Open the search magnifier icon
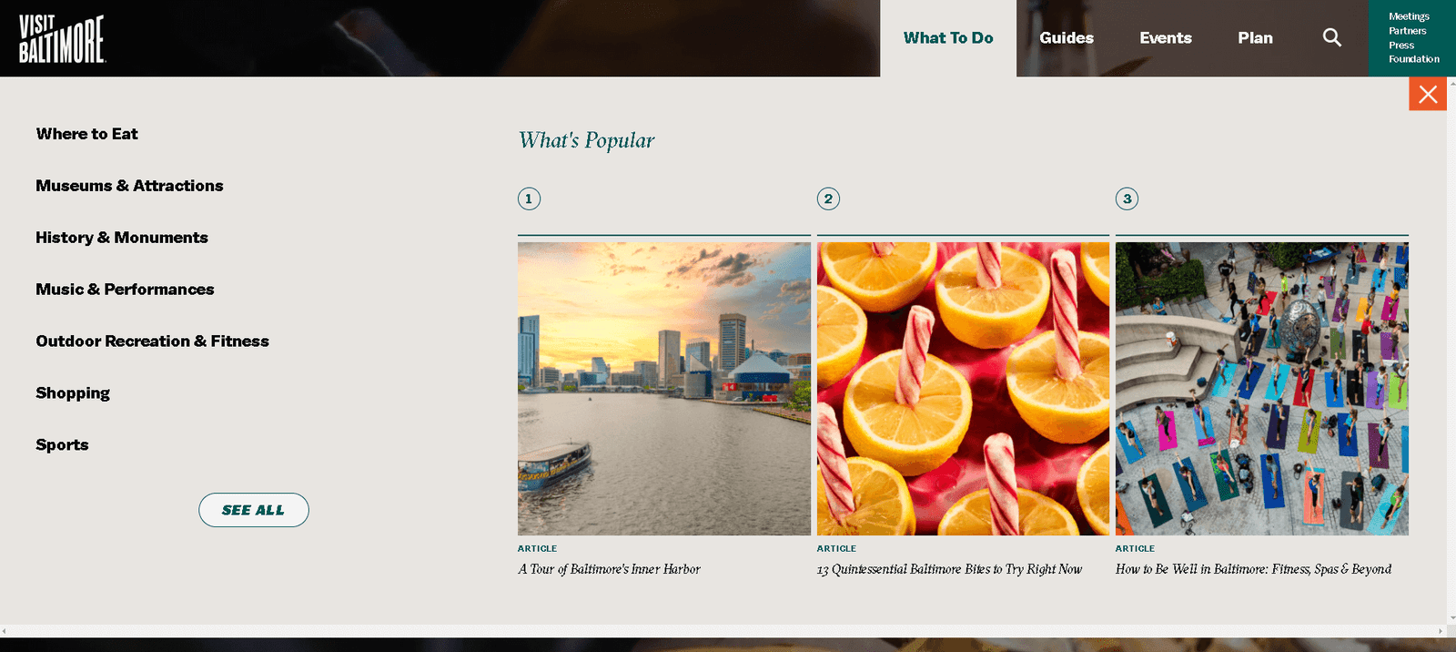This screenshot has width=1456, height=652. [1331, 37]
